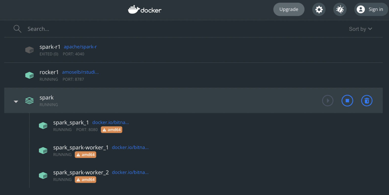This screenshot has height=195, width=389.
Task: Open the troubleshoot bug icon
Action: click(x=340, y=10)
